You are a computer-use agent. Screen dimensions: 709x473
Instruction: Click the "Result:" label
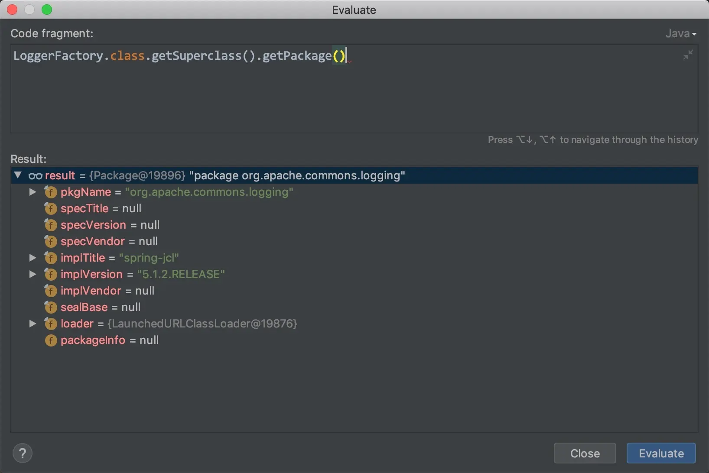click(x=28, y=159)
